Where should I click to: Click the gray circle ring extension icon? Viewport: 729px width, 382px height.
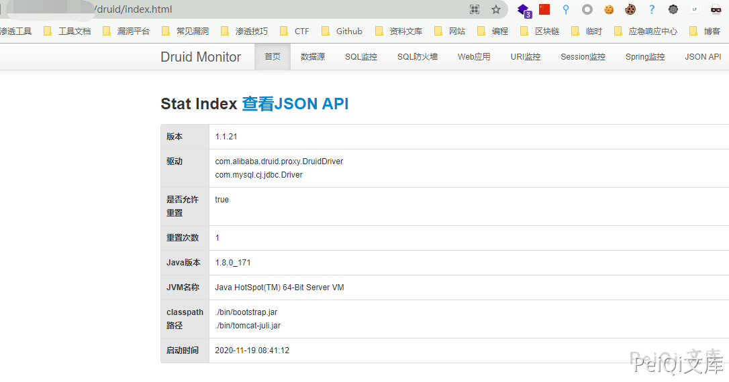[587, 9]
